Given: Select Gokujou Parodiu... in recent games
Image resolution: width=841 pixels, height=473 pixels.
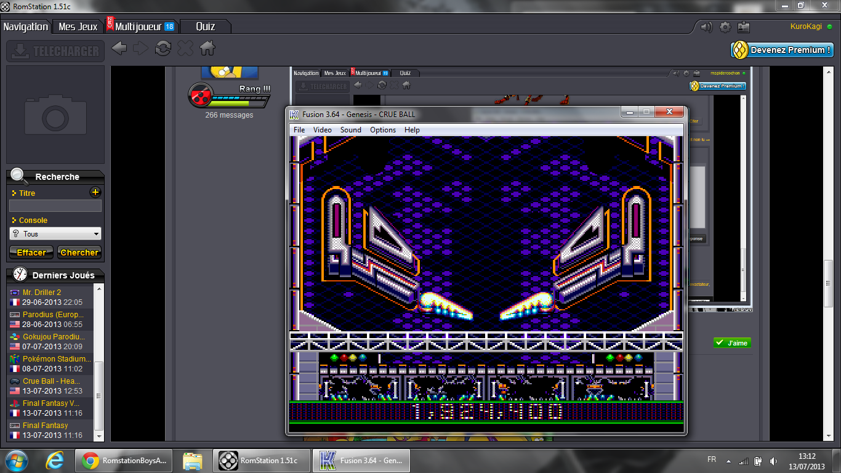Looking at the screenshot, I should point(54,336).
